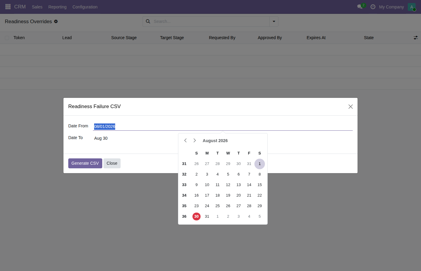This screenshot has height=271, width=421.
Task: Choose August 11 in the calendar
Action: point(217,185)
